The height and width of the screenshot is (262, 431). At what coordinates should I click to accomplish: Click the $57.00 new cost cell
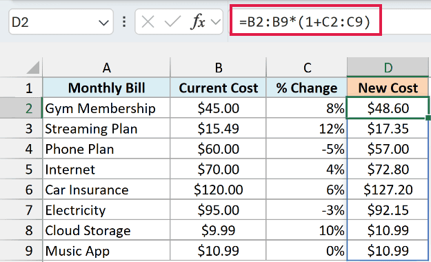point(388,149)
